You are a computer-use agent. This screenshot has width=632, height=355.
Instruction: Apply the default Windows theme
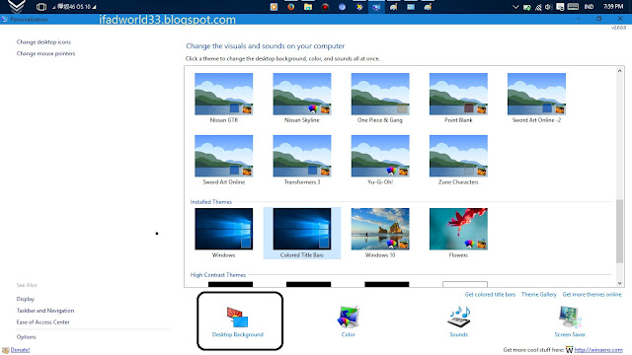[x=224, y=233]
